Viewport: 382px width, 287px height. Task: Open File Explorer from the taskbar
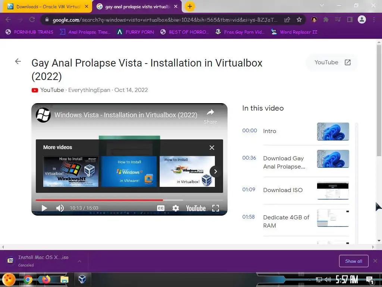pos(64,280)
